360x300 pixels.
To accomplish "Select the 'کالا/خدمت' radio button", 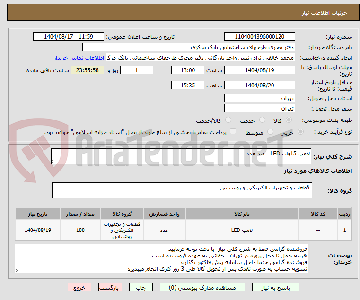I will (x=228, y=120).
